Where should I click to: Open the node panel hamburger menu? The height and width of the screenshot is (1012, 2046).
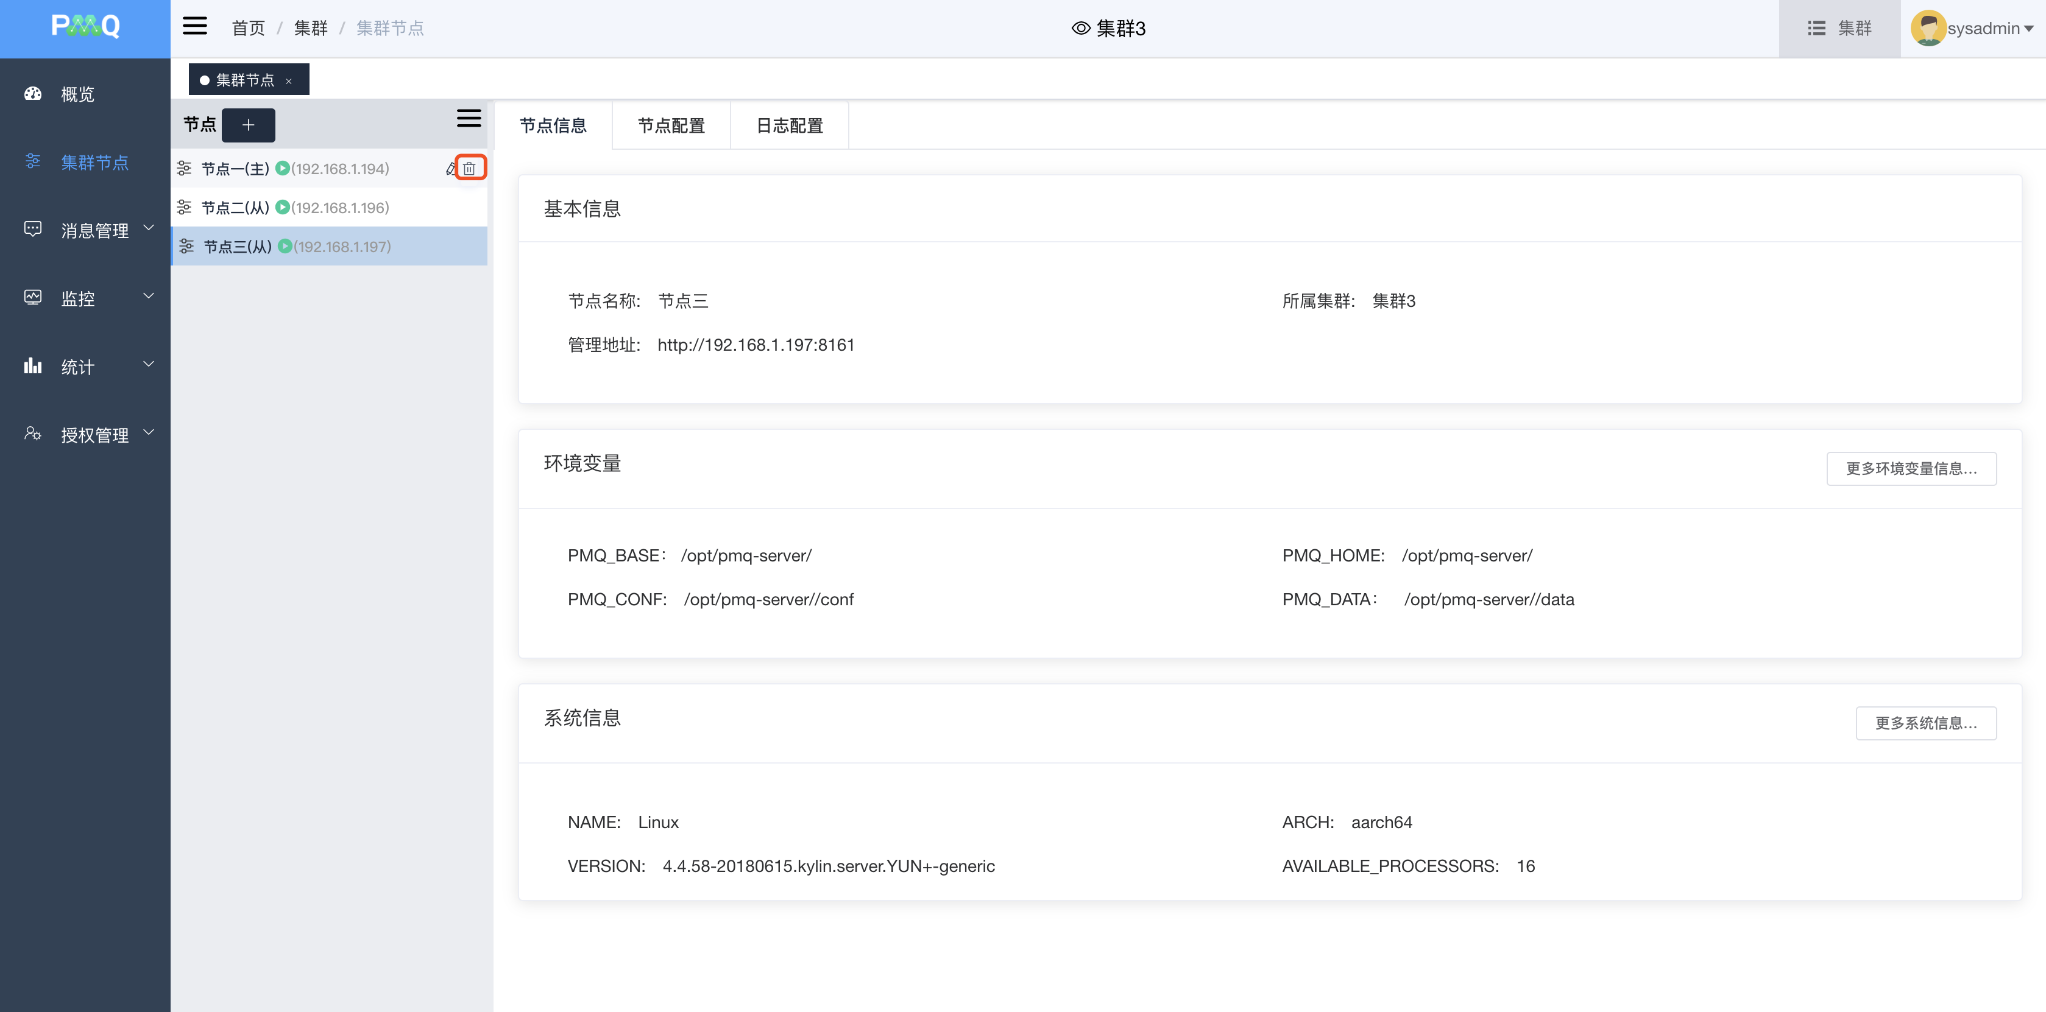(x=469, y=119)
